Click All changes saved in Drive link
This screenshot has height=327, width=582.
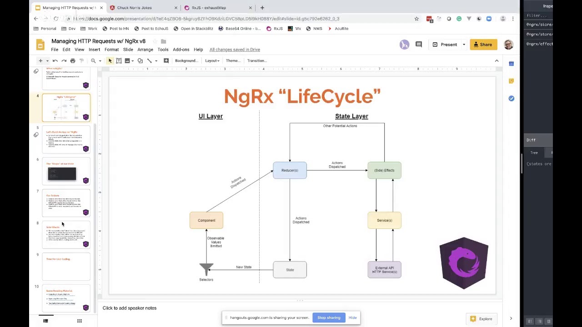(235, 50)
